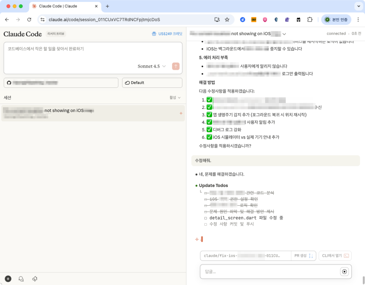Click the '수정해줘.' user message
The width and height of the screenshot is (365, 285).
coord(276,160)
